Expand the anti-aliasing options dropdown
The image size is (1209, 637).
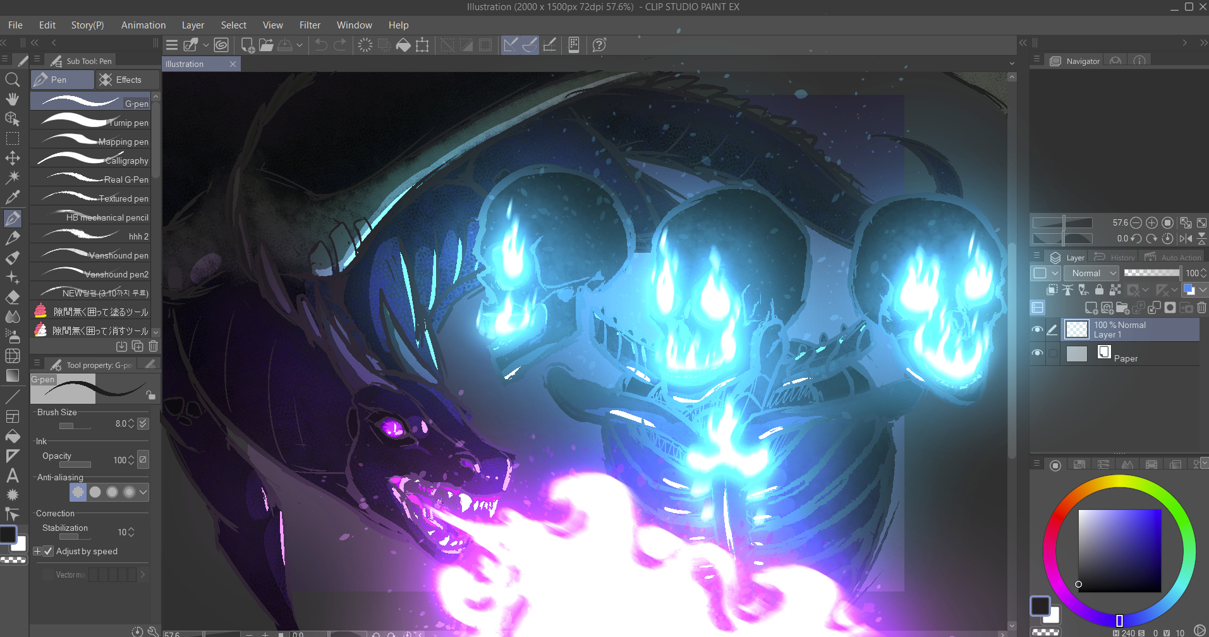click(x=143, y=492)
